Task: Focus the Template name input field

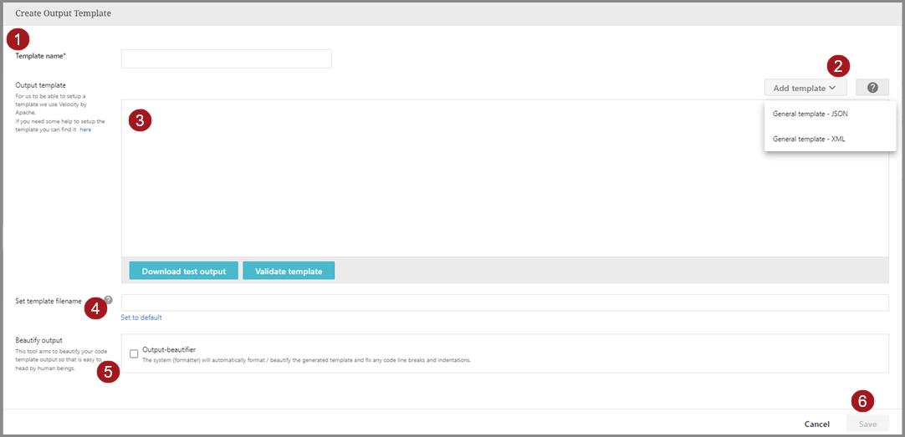Action: [226, 58]
